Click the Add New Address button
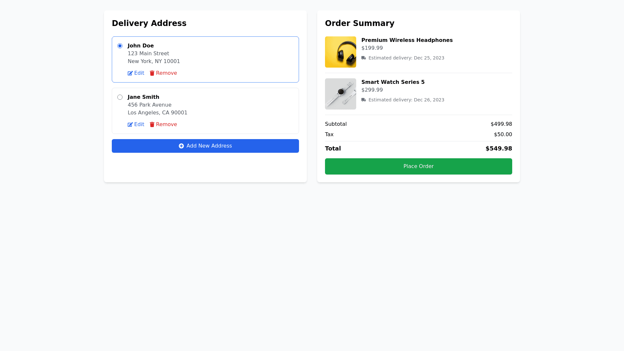Viewport: 624px width, 351px height. click(x=205, y=146)
